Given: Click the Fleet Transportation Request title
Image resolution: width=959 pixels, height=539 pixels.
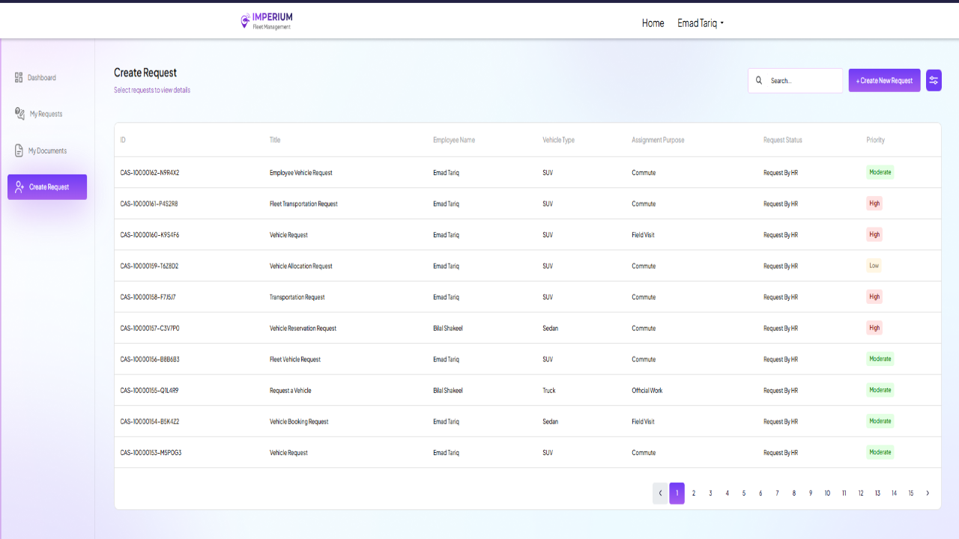Looking at the screenshot, I should click(x=303, y=204).
